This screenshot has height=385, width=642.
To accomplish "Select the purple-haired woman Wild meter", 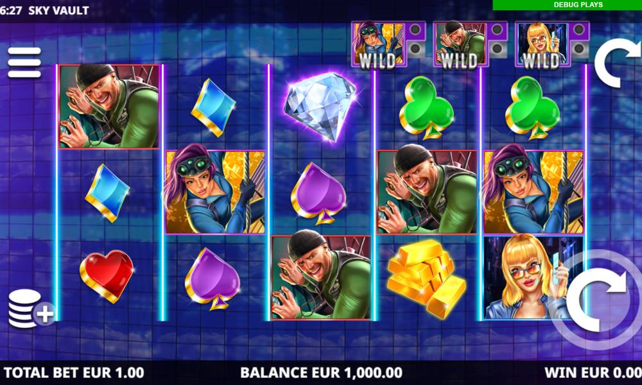I will click(x=388, y=44).
